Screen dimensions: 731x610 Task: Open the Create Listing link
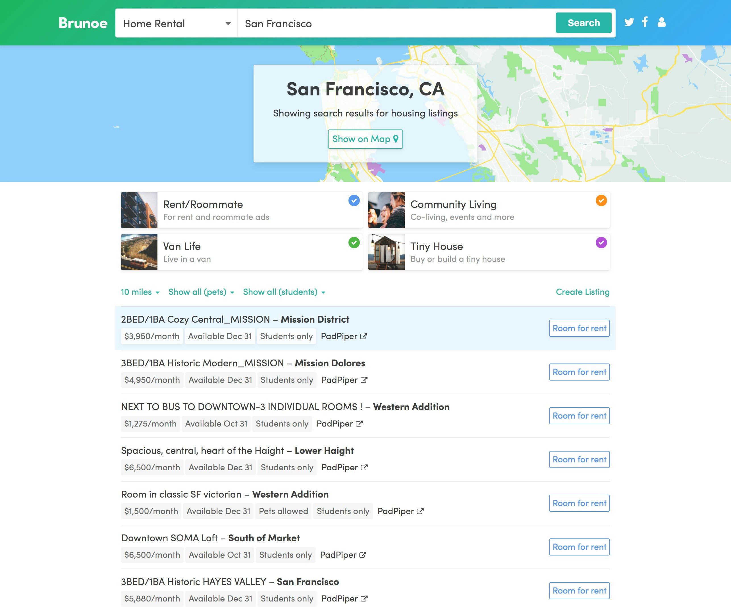582,292
